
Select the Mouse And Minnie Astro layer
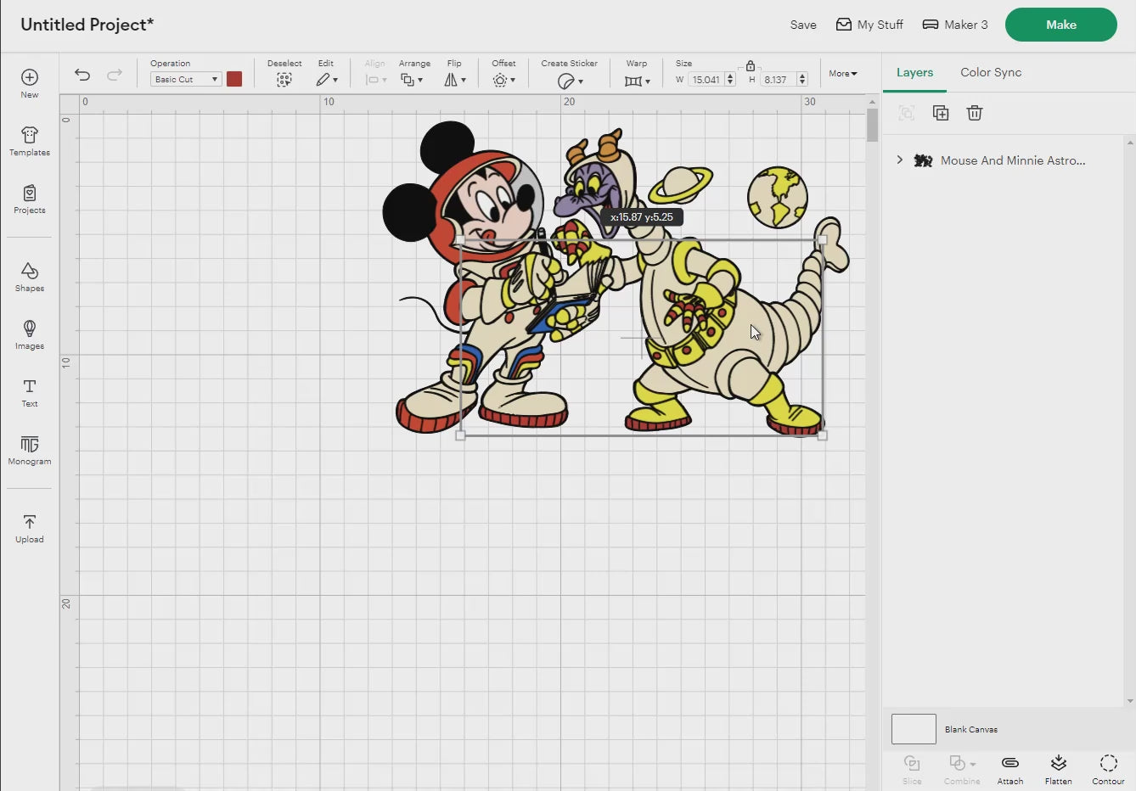(1012, 160)
